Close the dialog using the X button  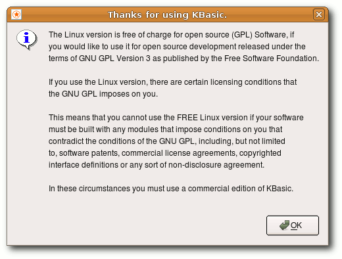pyautogui.click(x=319, y=14)
